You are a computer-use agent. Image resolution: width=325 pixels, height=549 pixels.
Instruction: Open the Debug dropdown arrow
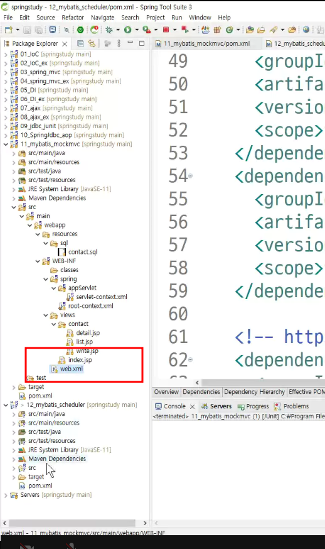pos(118,30)
